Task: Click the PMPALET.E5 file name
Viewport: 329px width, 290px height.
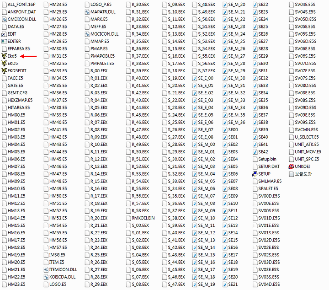Action: 102,64
